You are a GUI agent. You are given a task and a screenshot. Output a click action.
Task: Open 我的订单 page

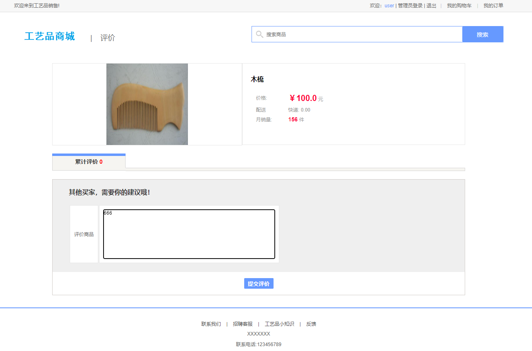493,5
